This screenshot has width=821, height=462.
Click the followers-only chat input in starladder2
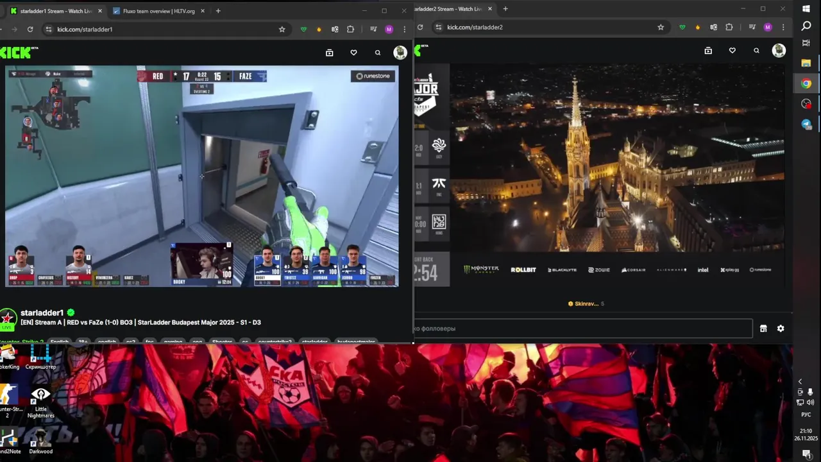coord(583,329)
